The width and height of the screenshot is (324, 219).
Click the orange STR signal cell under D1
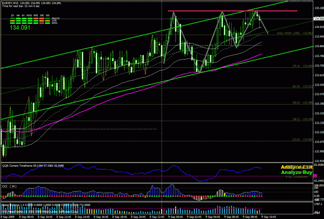point(12,21)
